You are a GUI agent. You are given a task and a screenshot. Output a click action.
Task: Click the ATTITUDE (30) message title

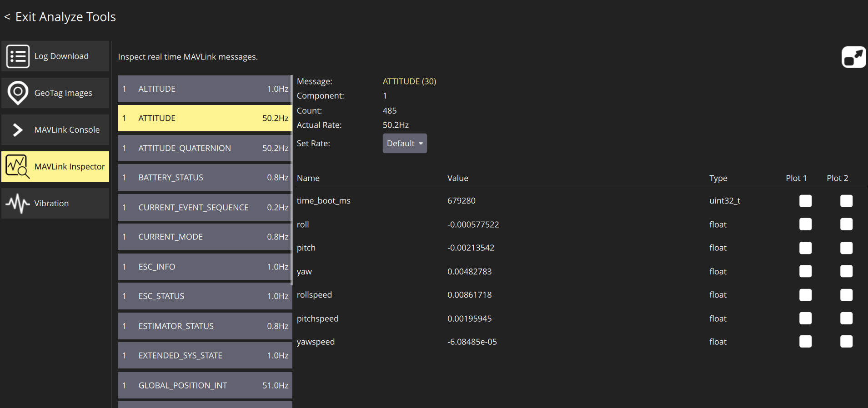coord(409,81)
